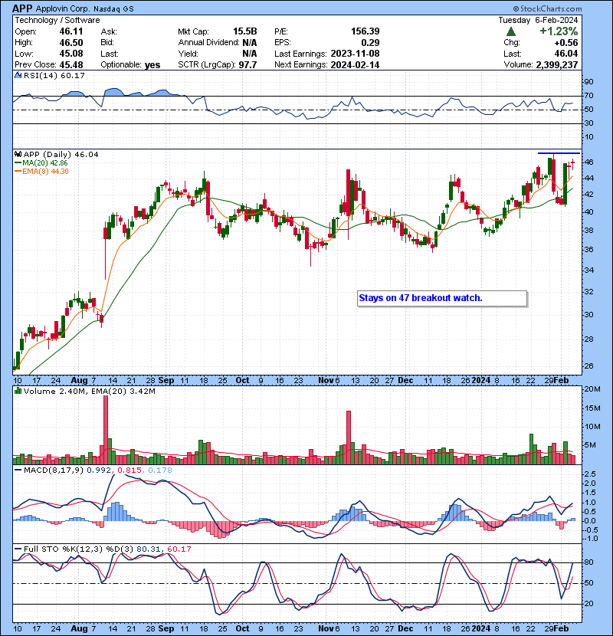Click the Last Earnings date 2023-11-08

tap(355, 54)
